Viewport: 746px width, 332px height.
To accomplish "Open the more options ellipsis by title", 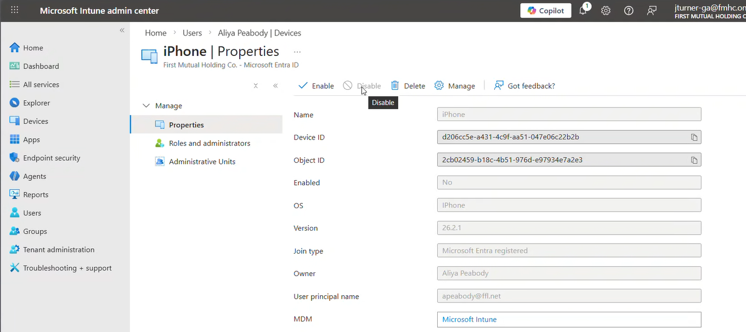I will click(x=297, y=52).
